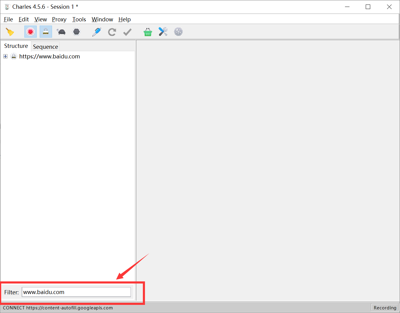Viewport: 400px width, 313px height.
Task: Open the View menu
Action: 41,20
